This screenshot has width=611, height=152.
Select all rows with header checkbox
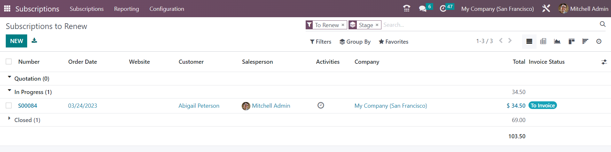pos(9,62)
